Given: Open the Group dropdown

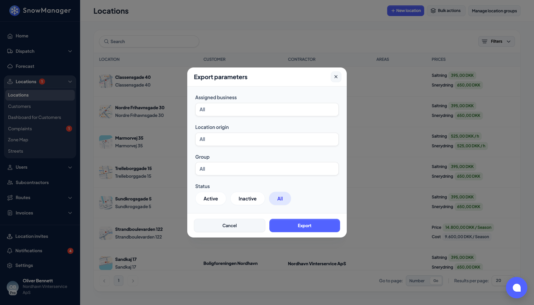Looking at the screenshot, I should 267,169.
